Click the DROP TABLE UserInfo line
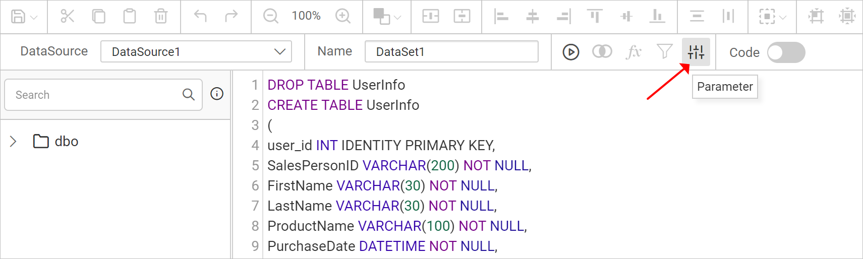Viewport: 863px width, 259px height. point(336,85)
